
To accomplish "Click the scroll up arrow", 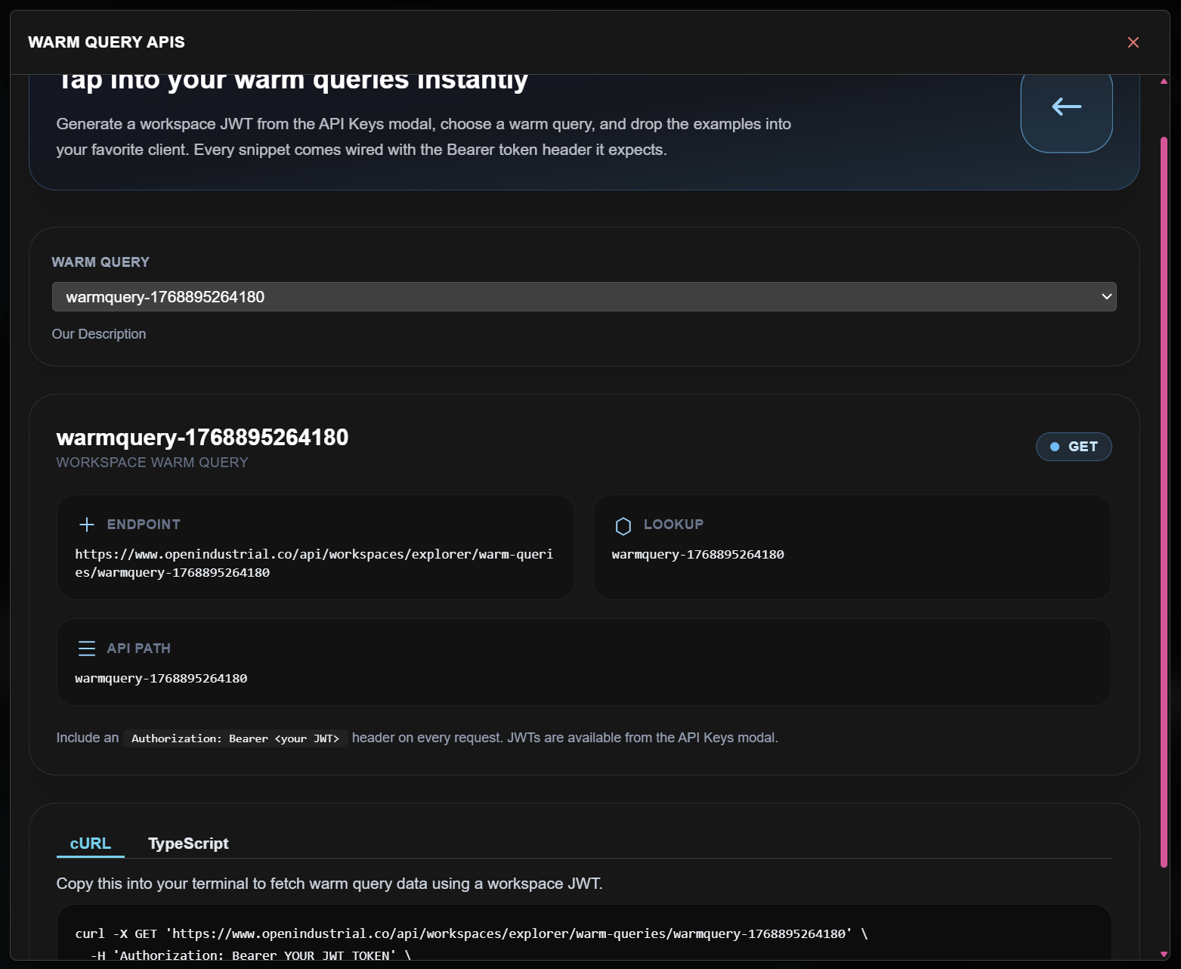I will (1164, 81).
